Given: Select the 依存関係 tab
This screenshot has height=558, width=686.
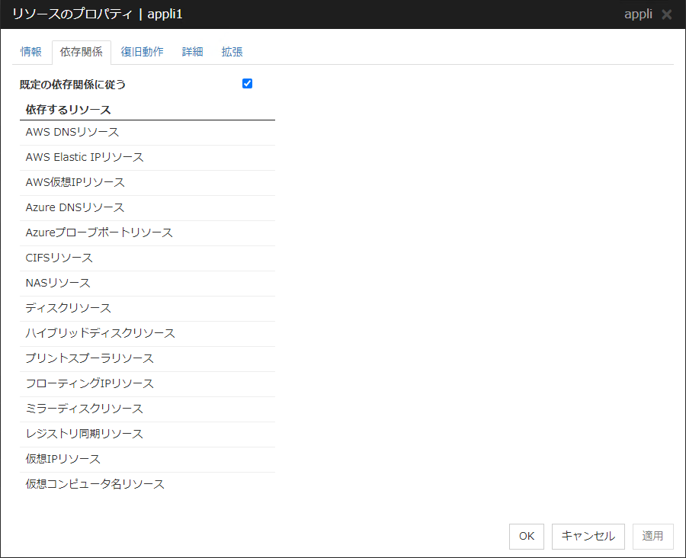Looking at the screenshot, I should 81,52.
